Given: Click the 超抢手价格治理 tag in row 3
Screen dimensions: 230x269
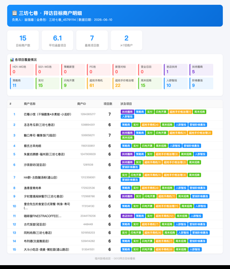Looking at the screenshot, I should [x=200, y=133].
